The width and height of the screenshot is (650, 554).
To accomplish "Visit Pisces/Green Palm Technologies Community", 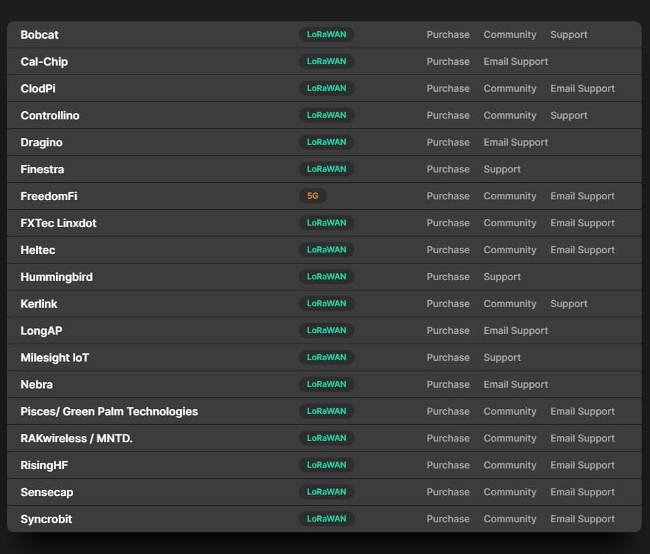I will point(510,412).
